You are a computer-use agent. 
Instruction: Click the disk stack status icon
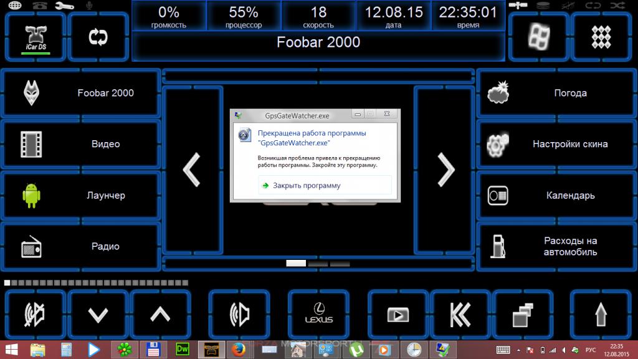click(x=543, y=5)
